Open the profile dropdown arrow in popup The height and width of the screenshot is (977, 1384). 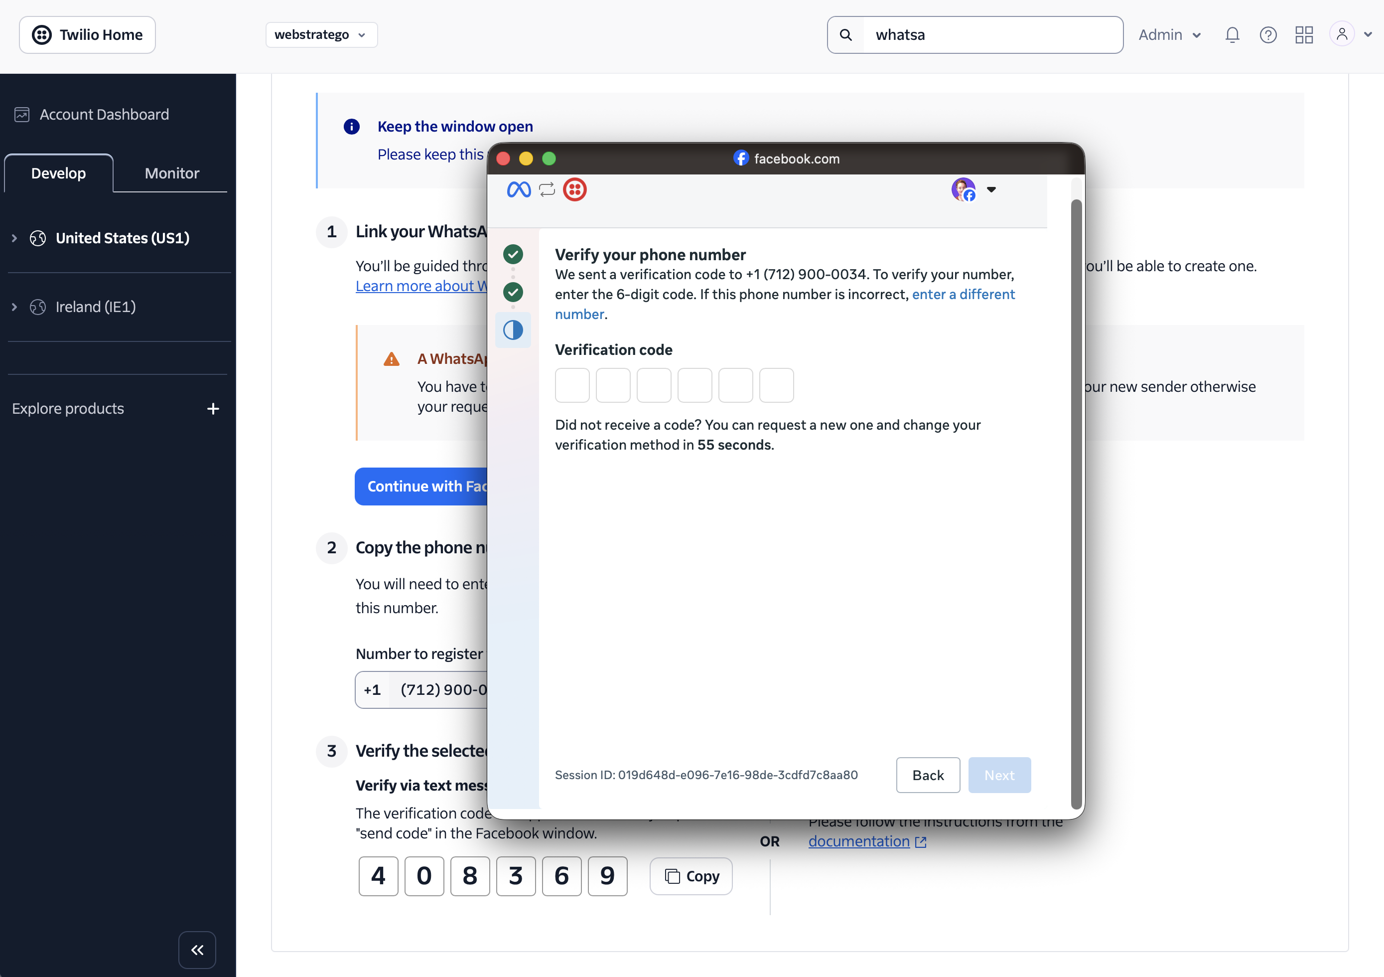pyautogui.click(x=991, y=190)
